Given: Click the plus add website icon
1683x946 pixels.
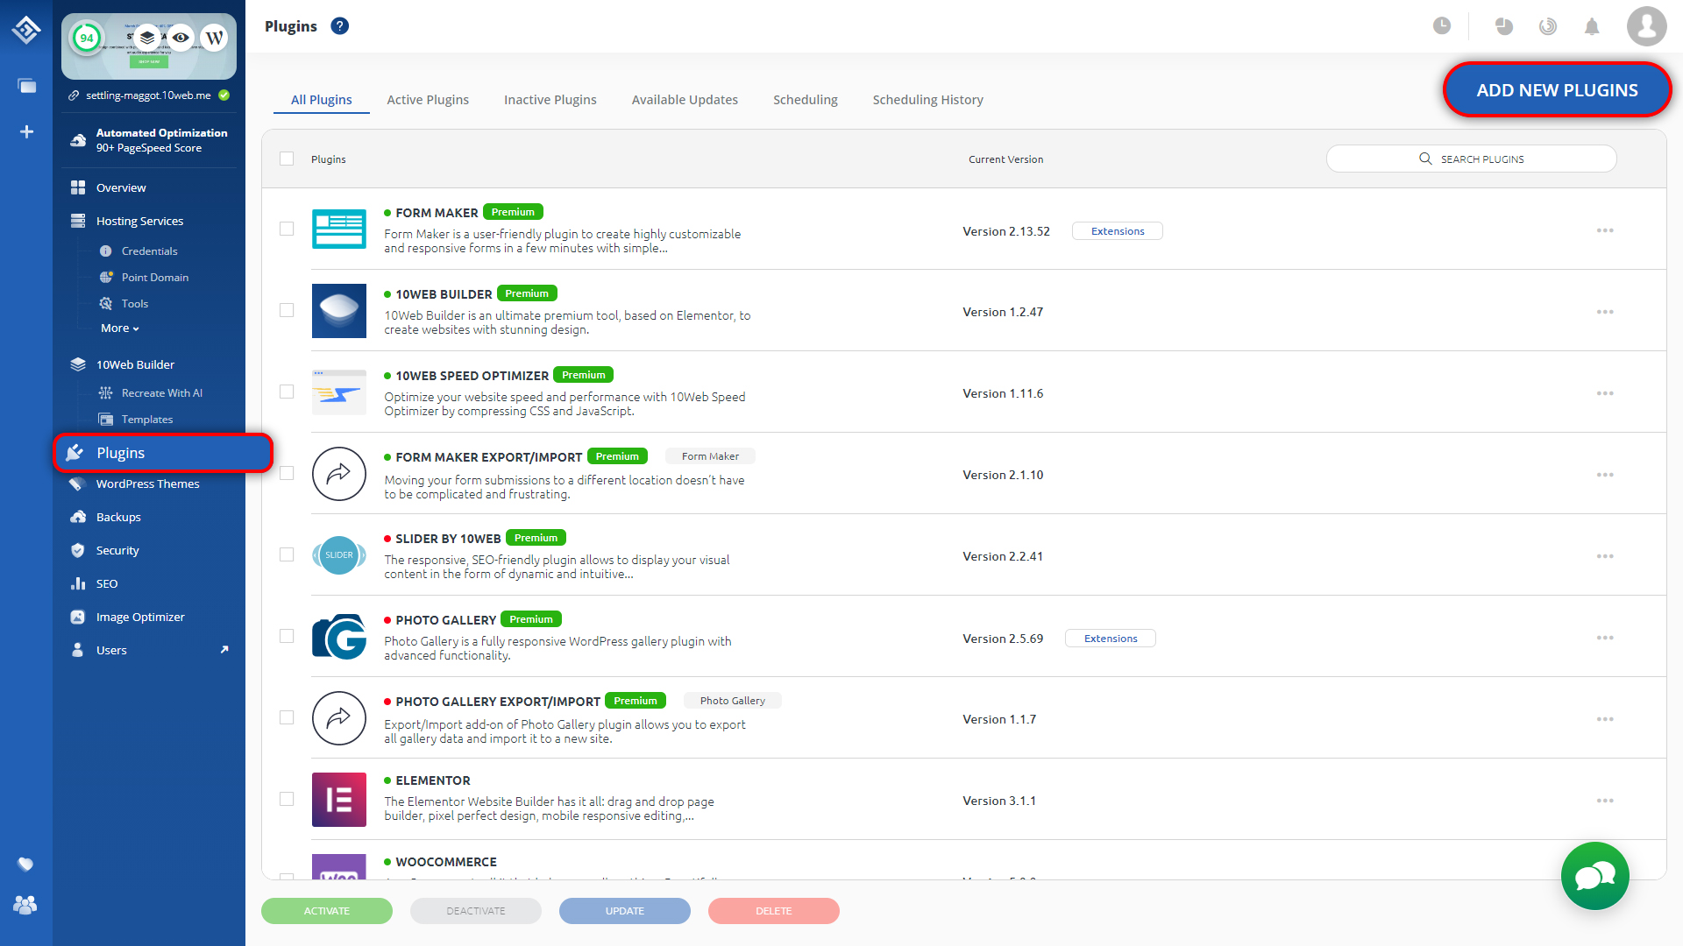Looking at the screenshot, I should pyautogui.click(x=26, y=131).
